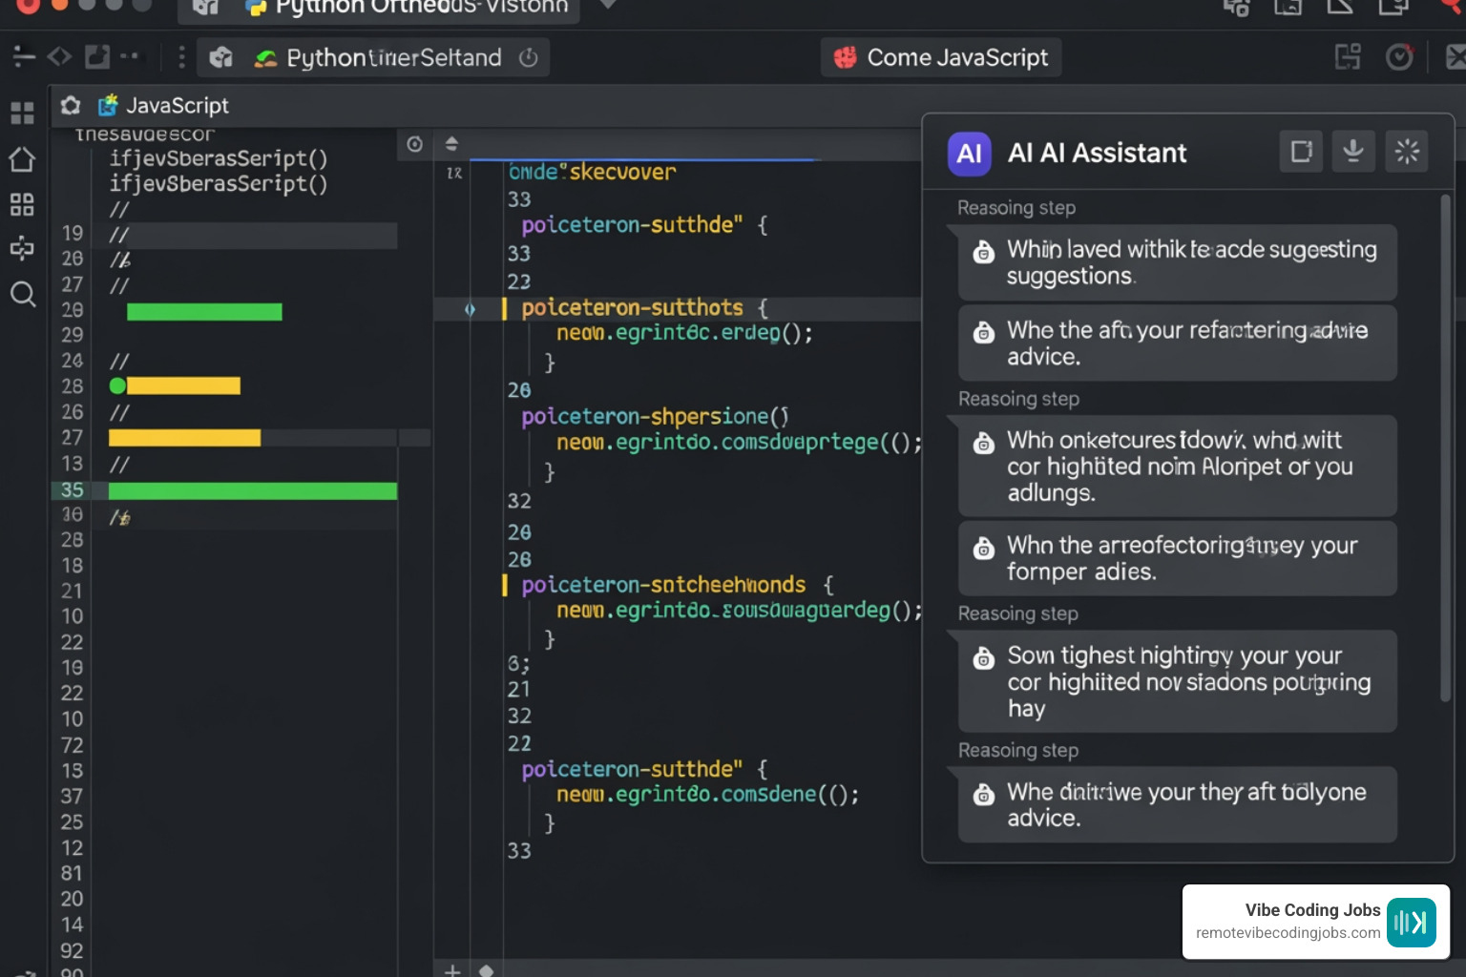Click the short yellow bar next to the green dot
Image resolution: width=1466 pixels, height=977 pixels.
click(183, 385)
